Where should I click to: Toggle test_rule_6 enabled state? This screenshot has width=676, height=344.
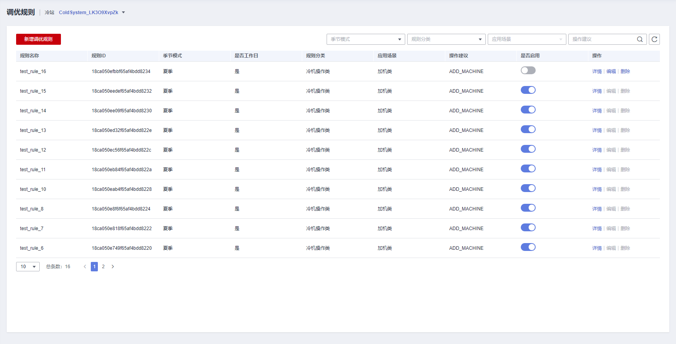tap(528, 247)
